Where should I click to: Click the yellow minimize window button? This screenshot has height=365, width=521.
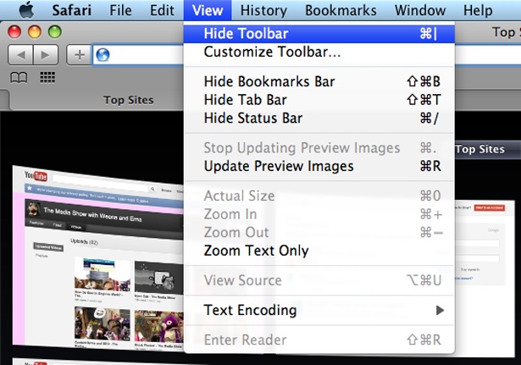pyautogui.click(x=35, y=32)
